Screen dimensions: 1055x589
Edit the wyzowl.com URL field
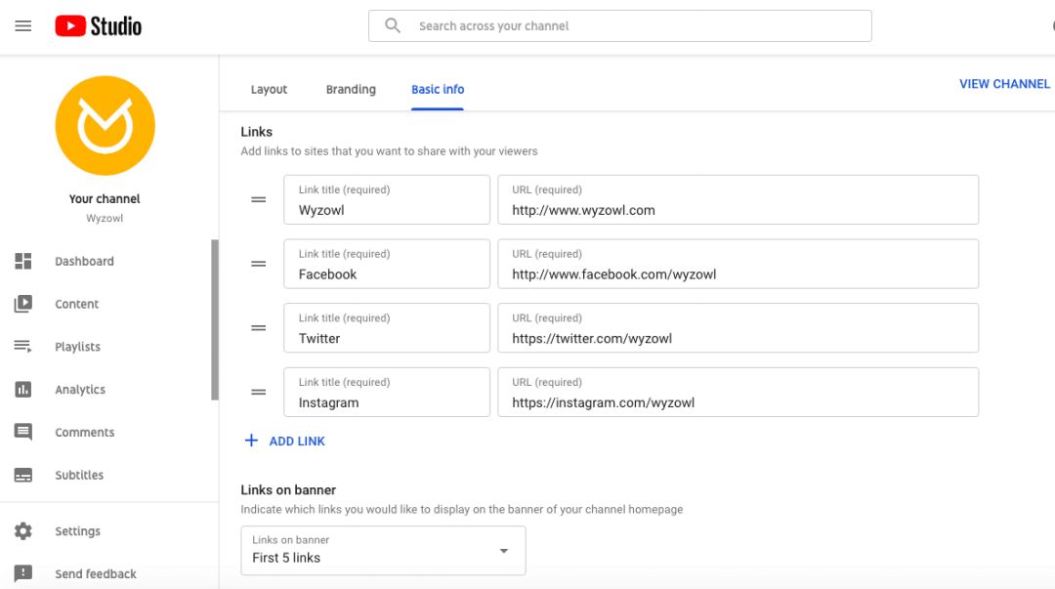(738, 199)
